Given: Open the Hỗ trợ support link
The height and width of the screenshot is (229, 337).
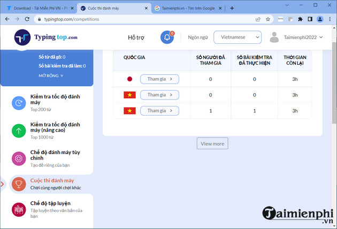Looking at the screenshot, I should click(x=136, y=37).
